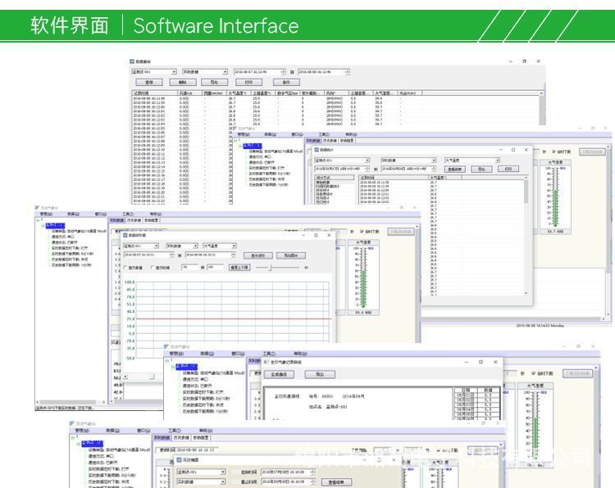This screenshot has width=615, height=488.
Task: Open the 管理(M) menu in the left main window
Action: (x=46, y=214)
